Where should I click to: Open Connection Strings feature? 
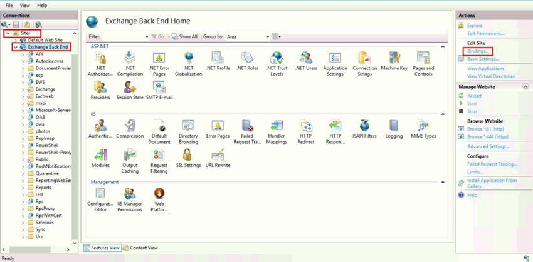(x=364, y=64)
